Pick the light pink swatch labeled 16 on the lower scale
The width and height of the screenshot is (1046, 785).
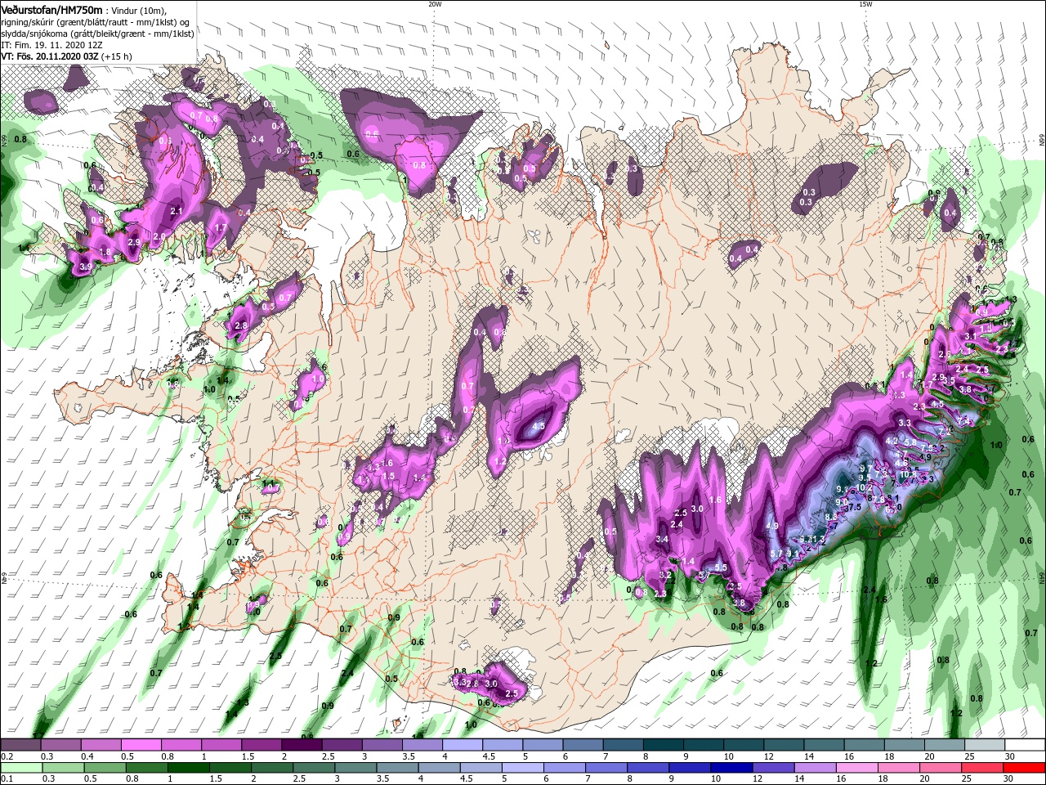pyautogui.click(x=856, y=768)
